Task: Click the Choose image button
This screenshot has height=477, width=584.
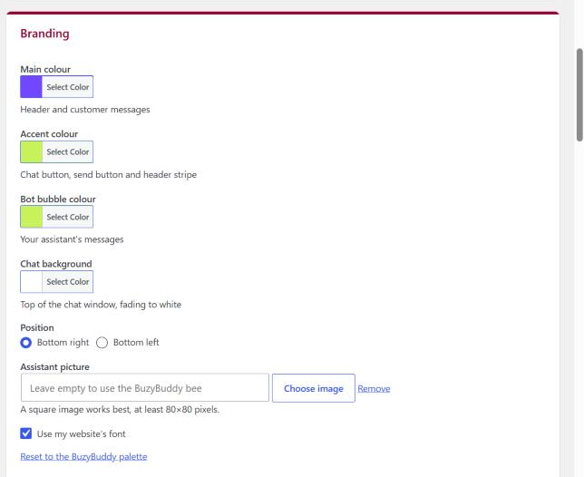Action: (314, 388)
